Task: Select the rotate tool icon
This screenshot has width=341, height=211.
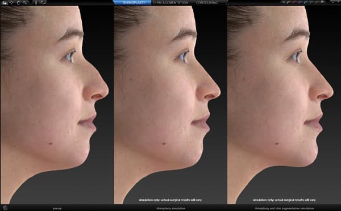Action: pos(19,3)
